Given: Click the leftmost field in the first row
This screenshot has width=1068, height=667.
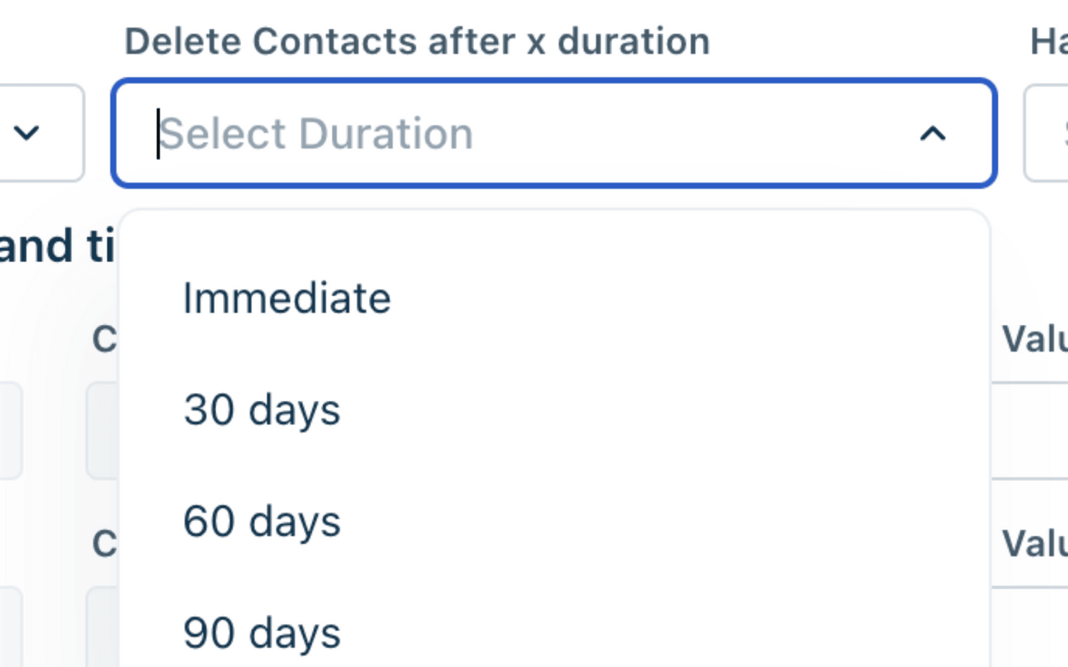Looking at the screenshot, I should 9,430.
